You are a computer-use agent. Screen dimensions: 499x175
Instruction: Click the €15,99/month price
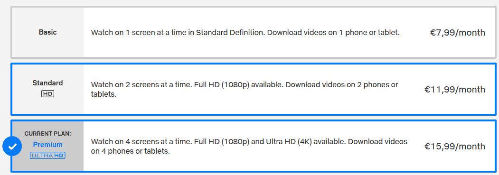click(x=455, y=146)
